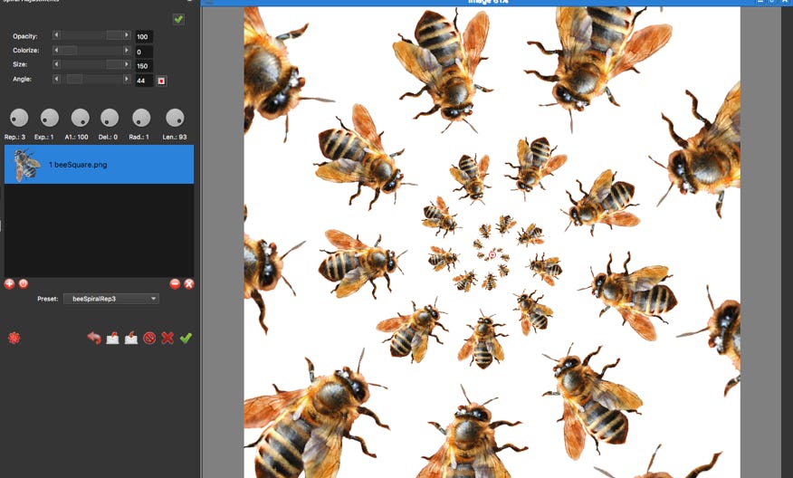Click the Angle slider track
This screenshot has width=793, height=478.
(91, 79)
